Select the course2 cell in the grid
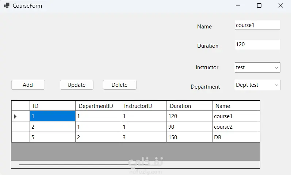The height and width of the screenshot is (175, 291). (x=235, y=127)
